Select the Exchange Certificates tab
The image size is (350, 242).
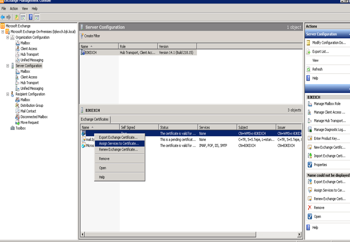tap(95, 119)
